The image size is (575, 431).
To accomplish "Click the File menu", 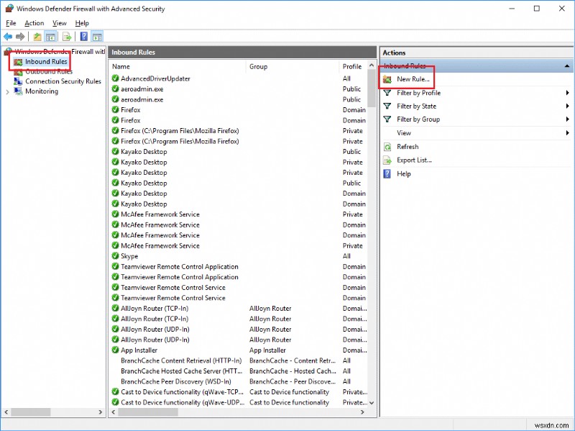I will (11, 22).
